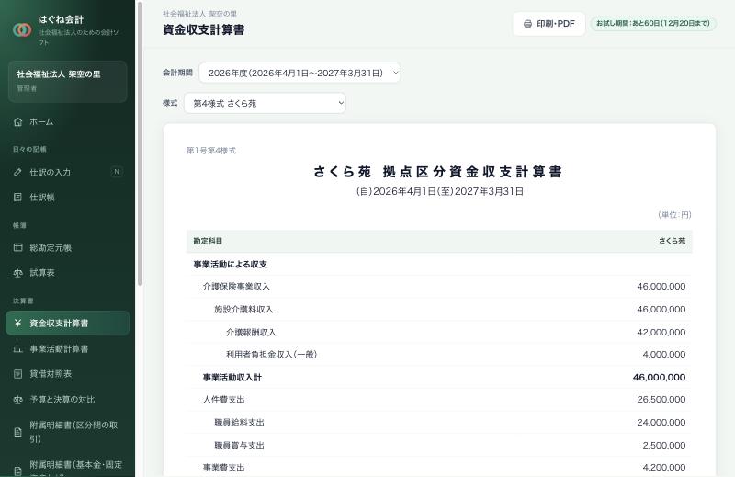Click the amount 42,000,000
The height and width of the screenshot is (477, 735).
pos(661,332)
